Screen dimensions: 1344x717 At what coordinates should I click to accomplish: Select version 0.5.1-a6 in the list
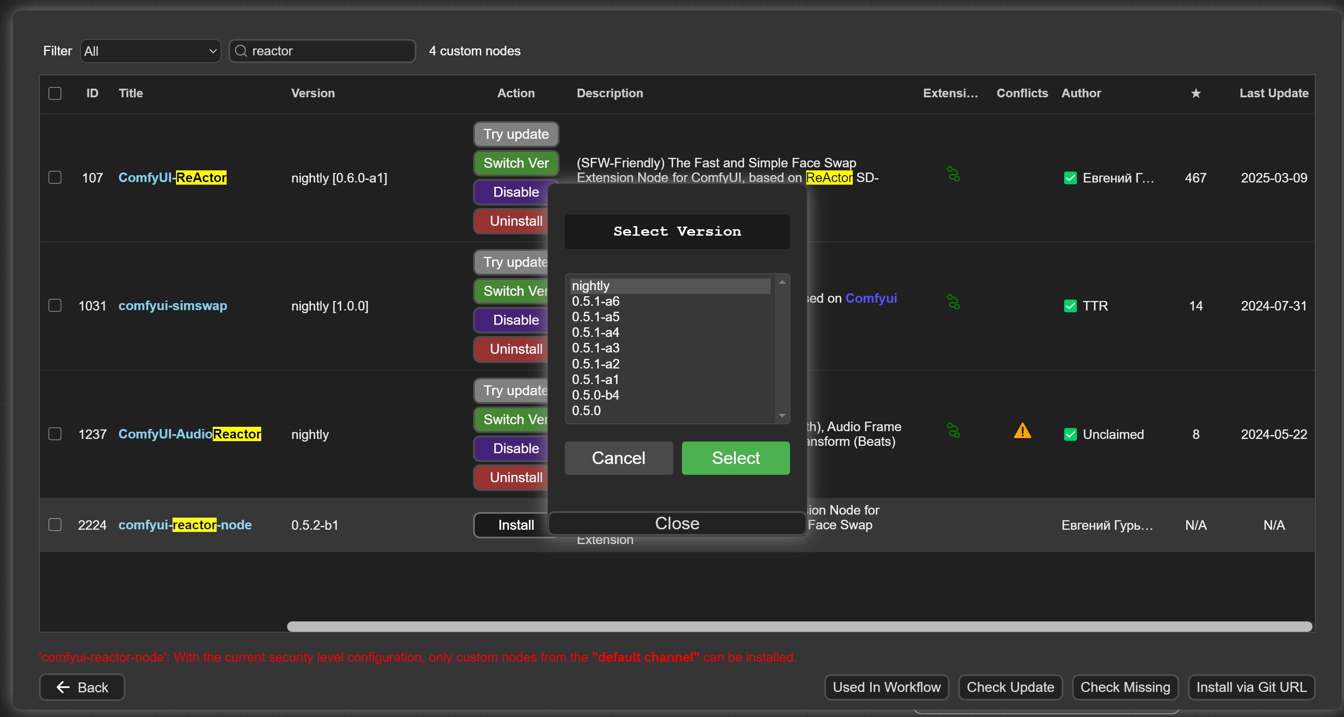click(670, 301)
